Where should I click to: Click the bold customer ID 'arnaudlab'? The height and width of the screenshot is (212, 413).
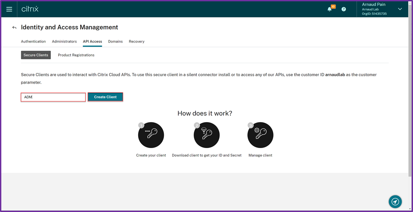[x=335, y=75]
